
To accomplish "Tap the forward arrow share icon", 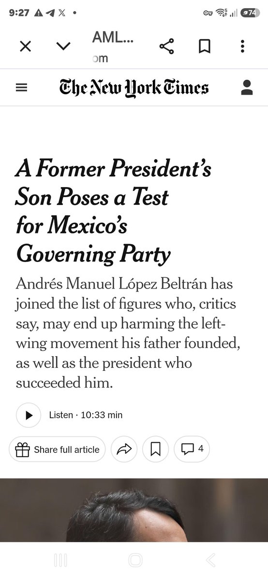I will pos(124,449).
